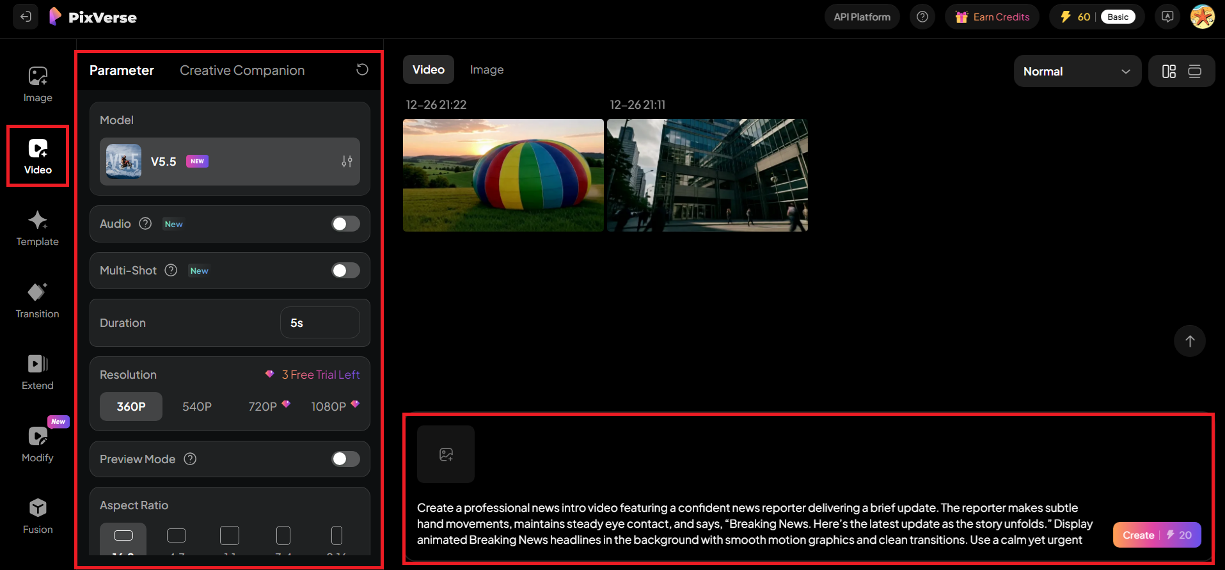Image resolution: width=1225 pixels, height=570 pixels.
Task: Switch to grid layout view icon
Action: [1169, 71]
